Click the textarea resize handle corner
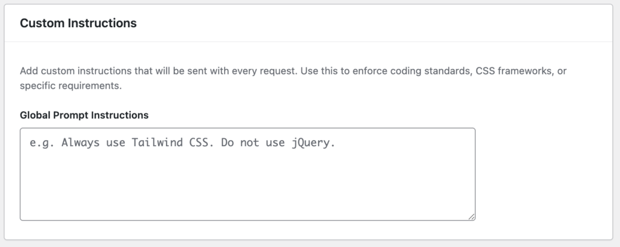Viewport: 620px width, 247px height. tap(470, 216)
